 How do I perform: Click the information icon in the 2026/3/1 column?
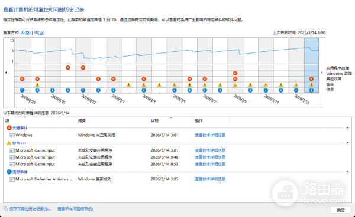(114, 90)
